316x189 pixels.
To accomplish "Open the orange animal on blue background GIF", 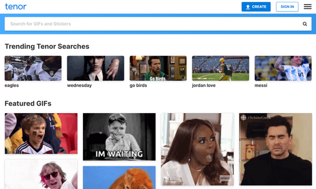I will 119,178.
